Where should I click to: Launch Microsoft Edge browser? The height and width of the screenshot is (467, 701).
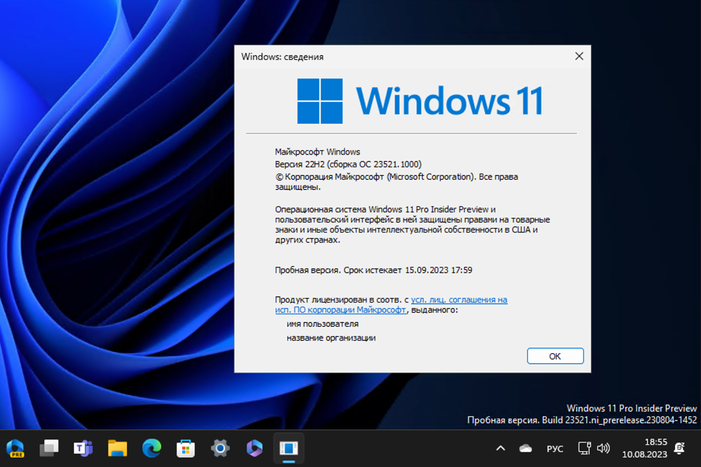point(151,448)
